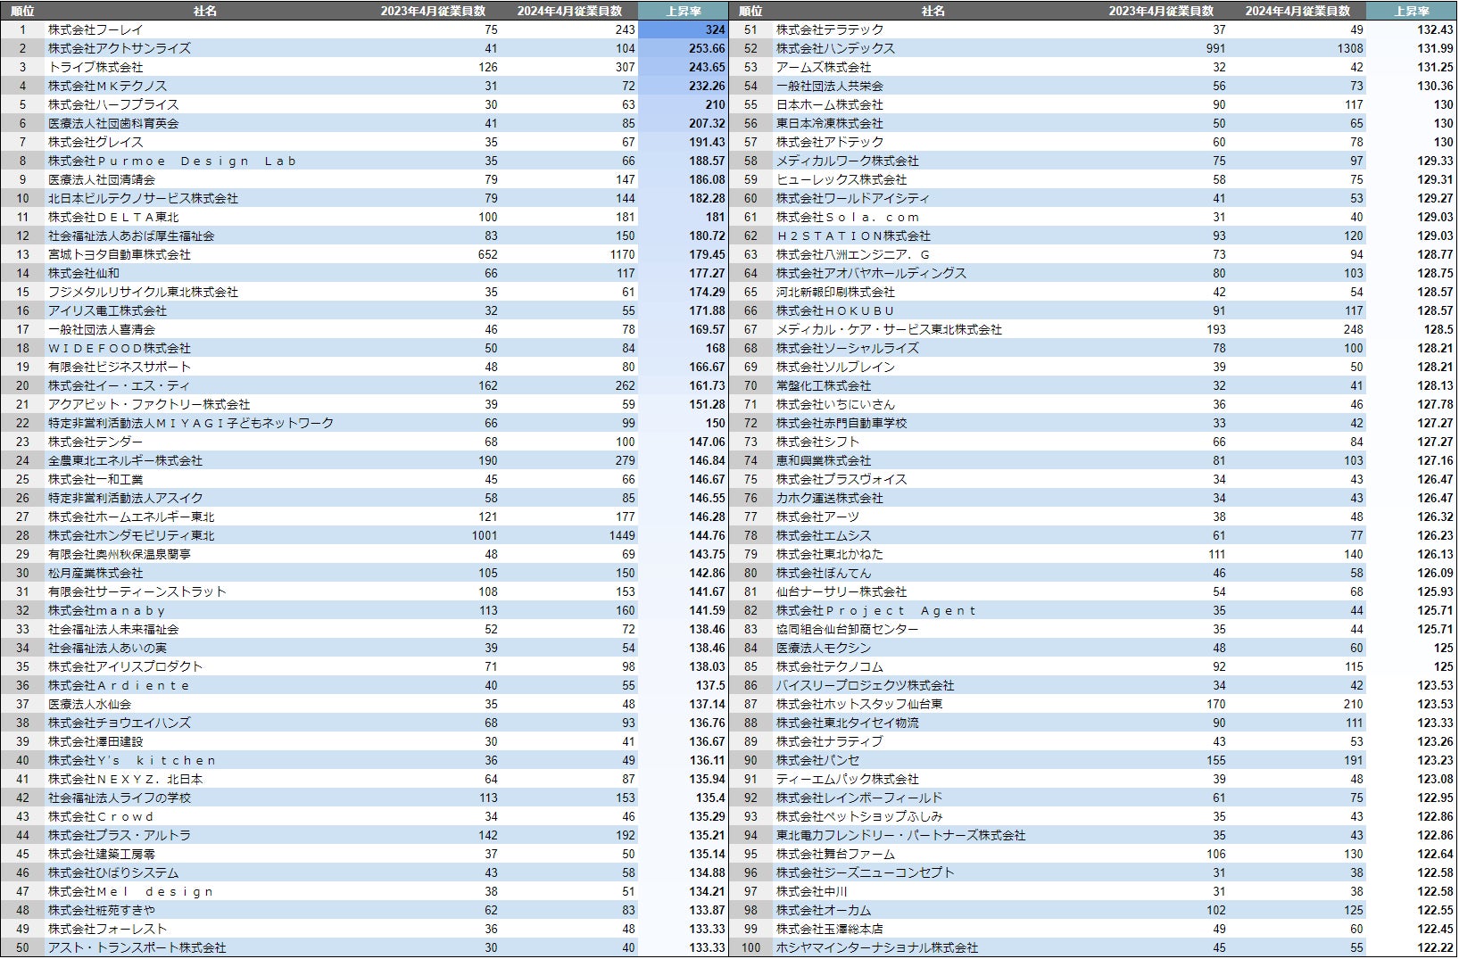Select 株式会社レインボーフィールド
This screenshot has width=1459, height=959.
coord(859,798)
